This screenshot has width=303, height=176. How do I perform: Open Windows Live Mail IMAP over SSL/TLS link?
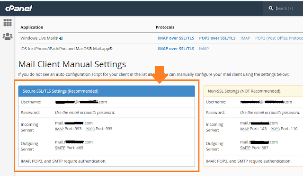coord(176,38)
